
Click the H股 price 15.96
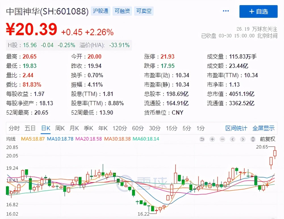30,45
